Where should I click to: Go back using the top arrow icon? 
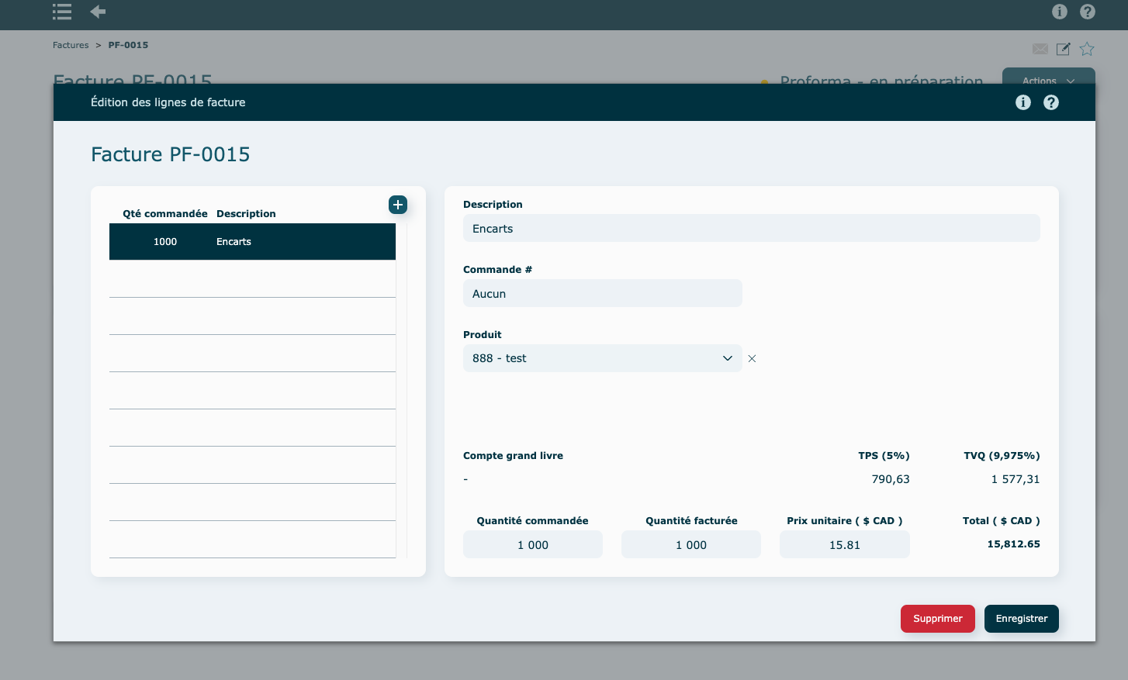[98, 12]
